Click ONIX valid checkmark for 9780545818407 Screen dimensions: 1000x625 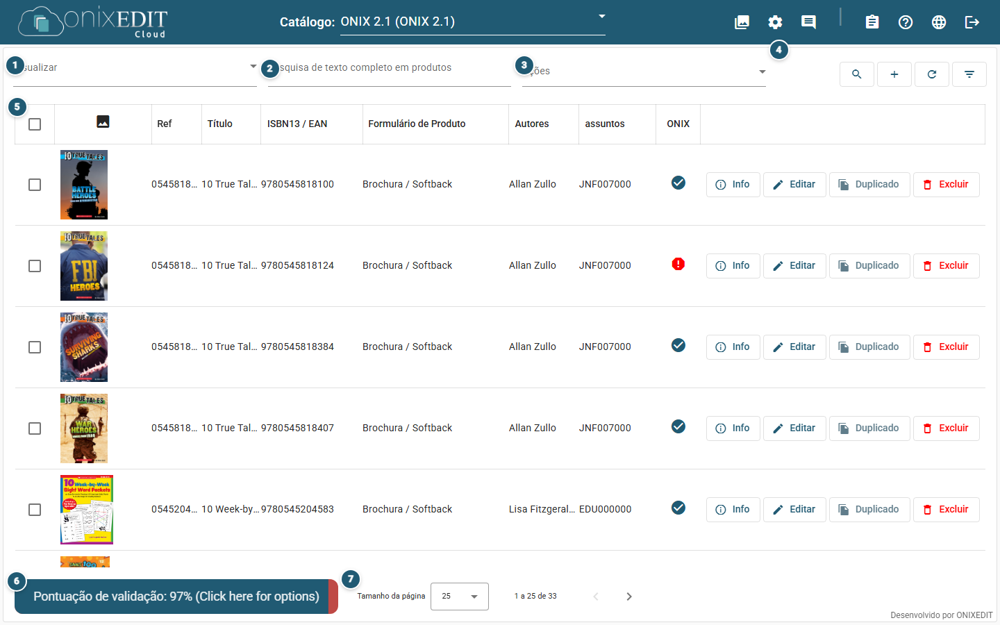(678, 426)
